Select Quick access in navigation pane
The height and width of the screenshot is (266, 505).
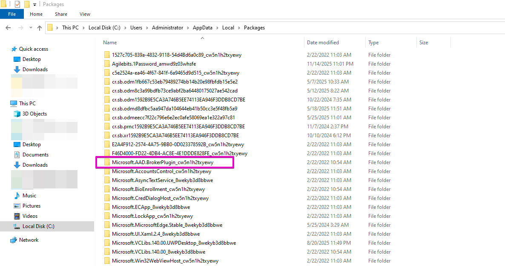click(34, 49)
